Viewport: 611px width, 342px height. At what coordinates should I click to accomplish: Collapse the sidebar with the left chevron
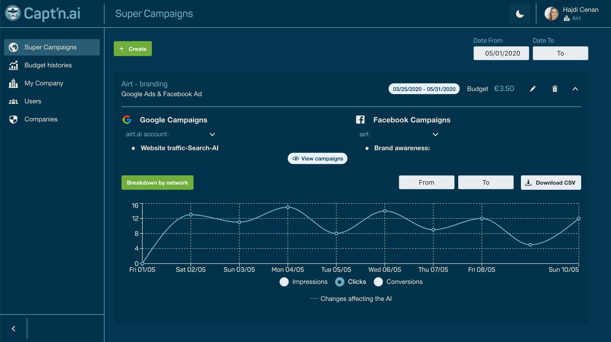[x=13, y=329]
